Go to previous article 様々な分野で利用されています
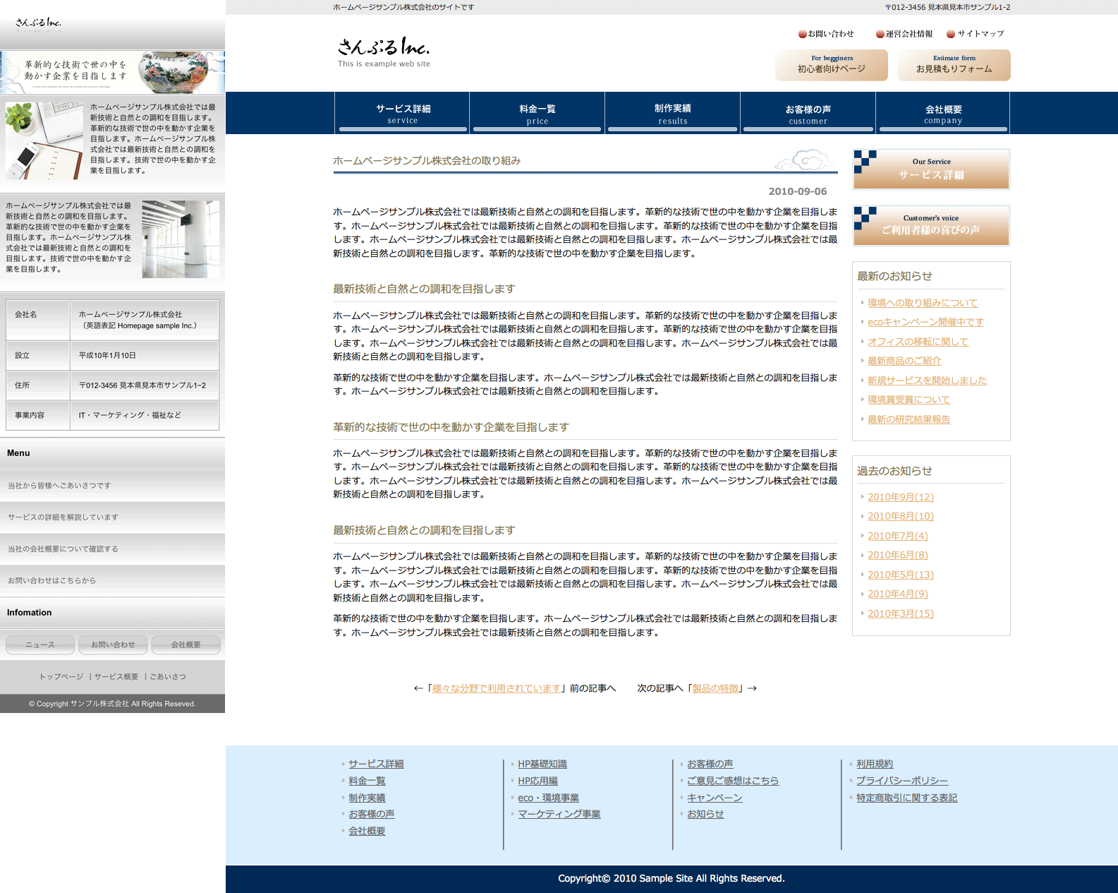The height and width of the screenshot is (893, 1118). [x=496, y=688]
